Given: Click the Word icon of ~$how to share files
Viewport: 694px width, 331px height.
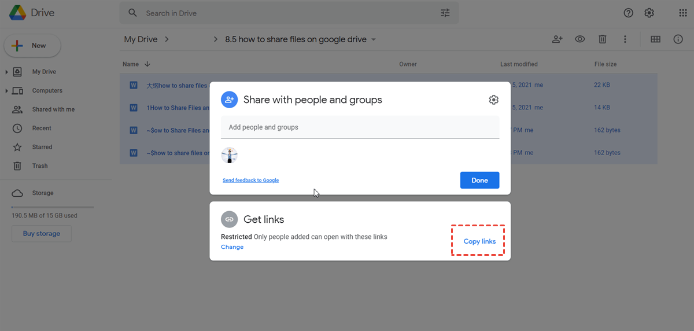Looking at the screenshot, I should click(134, 153).
